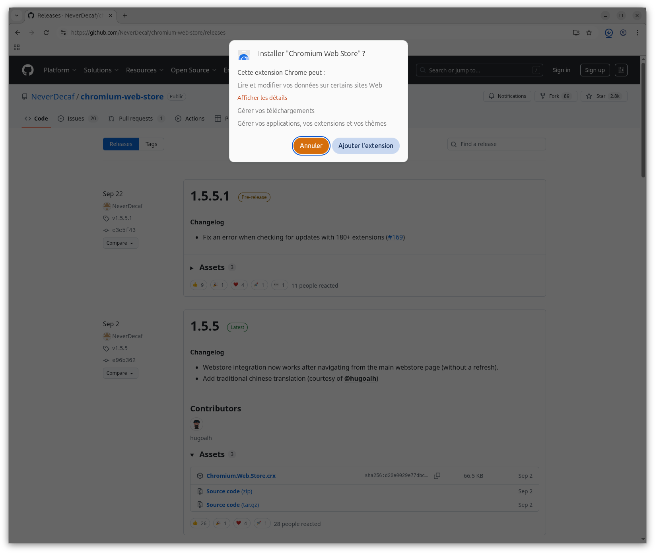
Task: Click Ajouter l'extension button
Action: (365, 146)
